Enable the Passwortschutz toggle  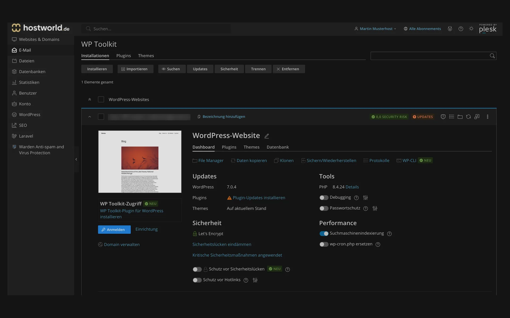click(x=324, y=209)
